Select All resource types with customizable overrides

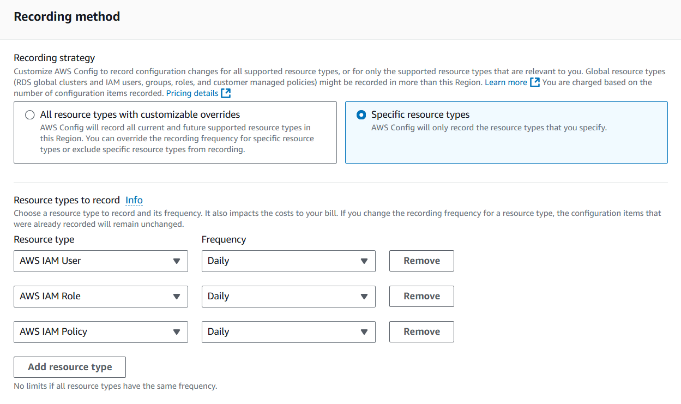[x=30, y=115]
